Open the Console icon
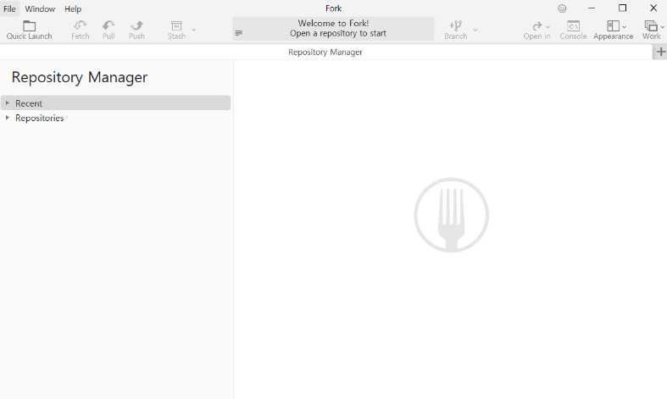Image resolution: width=667 pixels, height=399 pixels. point(573,26)
